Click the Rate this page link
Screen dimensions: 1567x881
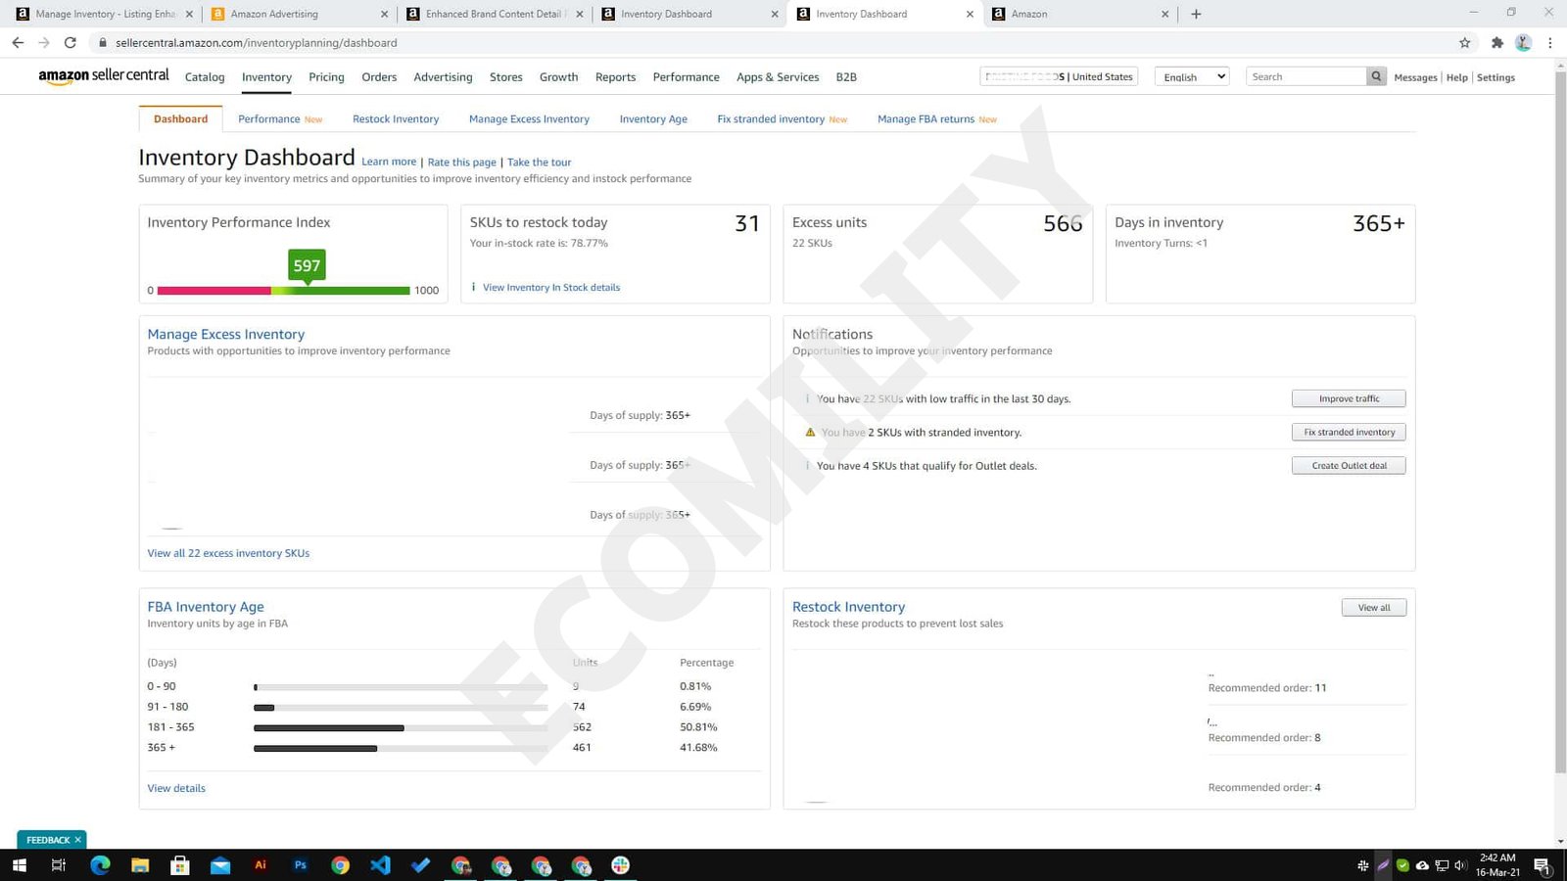point(462,162)
